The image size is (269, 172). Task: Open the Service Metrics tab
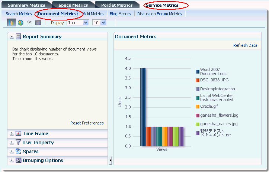coord(162,5)
